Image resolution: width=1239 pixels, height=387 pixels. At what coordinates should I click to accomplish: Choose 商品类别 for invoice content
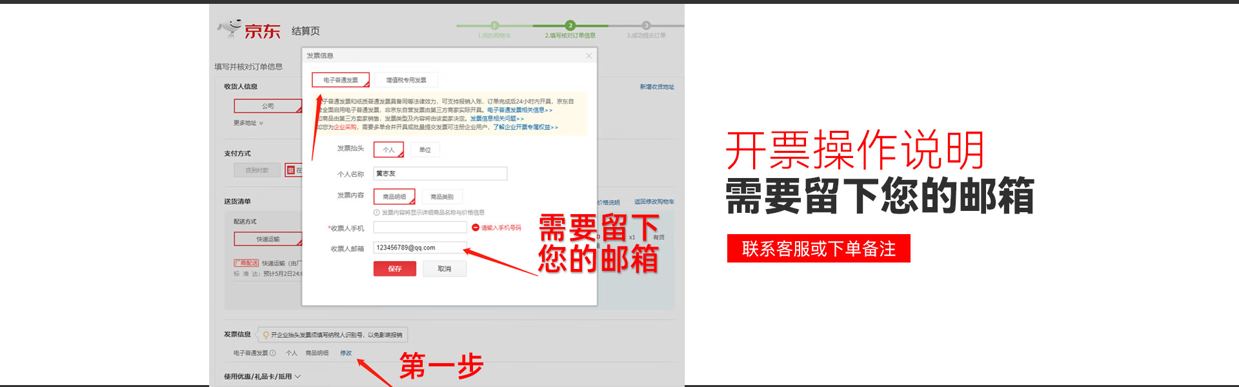(442, 197)
